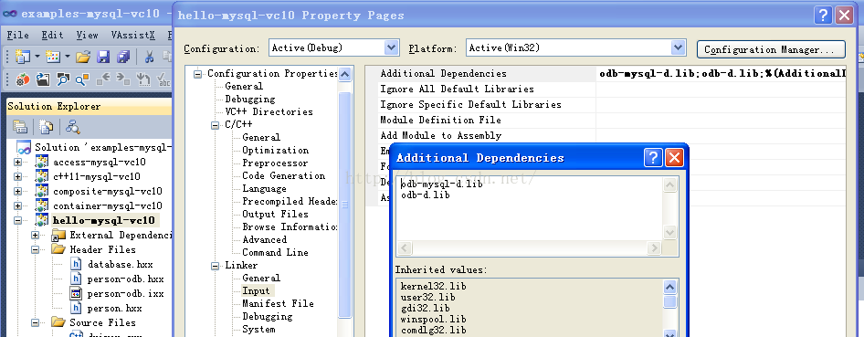
Task: Click the Find Symbol magnifier icon
Action: tap(82, 79)
